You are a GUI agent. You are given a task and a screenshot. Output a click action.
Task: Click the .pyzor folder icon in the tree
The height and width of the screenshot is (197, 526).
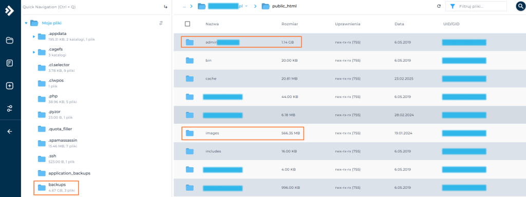click(x=42, y=114)
